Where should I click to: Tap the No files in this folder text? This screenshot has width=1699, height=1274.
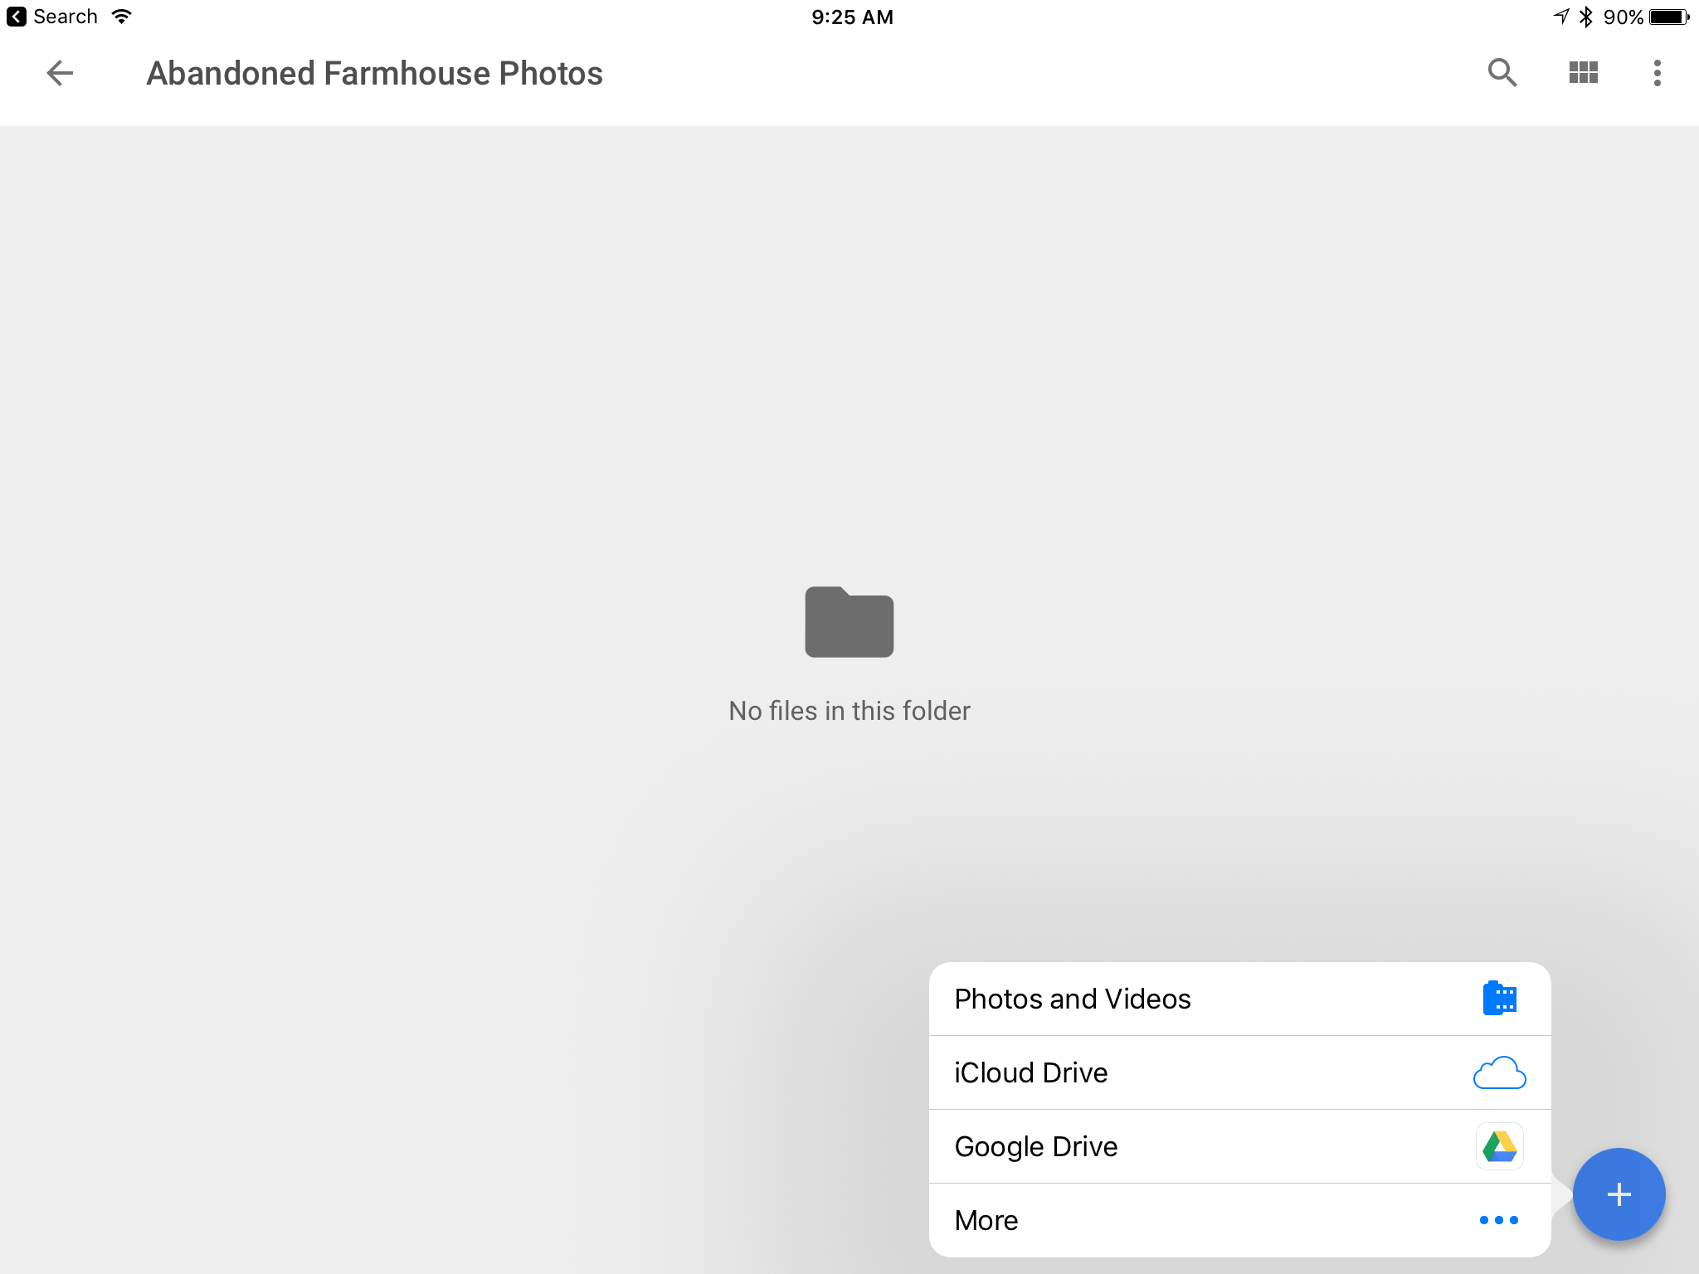[x=849, y=711]
